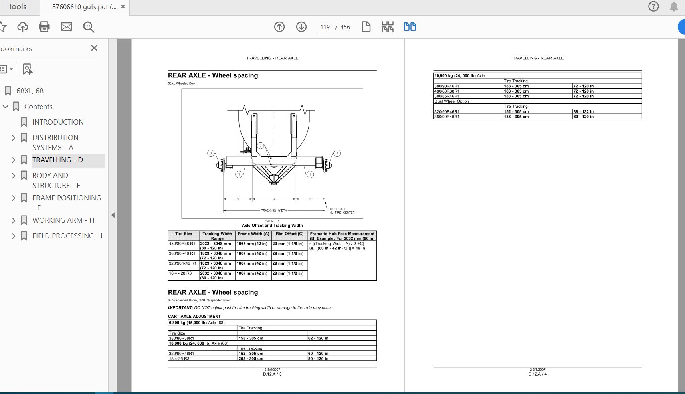Print the document using printer icon
The image size is (685, 394).
point(44,27)
